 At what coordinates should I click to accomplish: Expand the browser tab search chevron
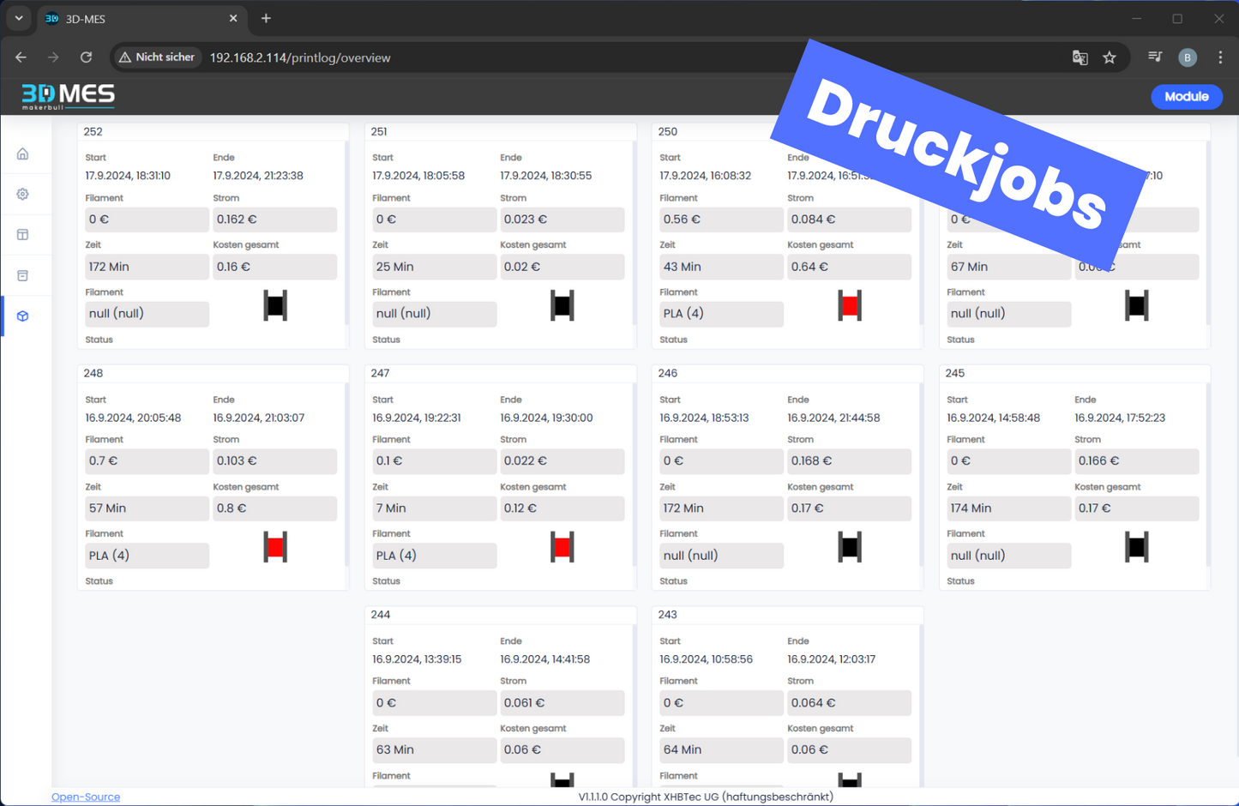coord(18,18)
